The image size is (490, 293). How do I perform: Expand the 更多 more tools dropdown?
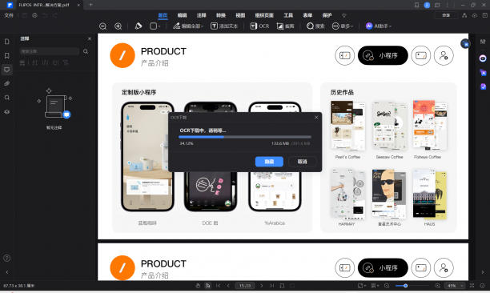[x=343, y=26]
